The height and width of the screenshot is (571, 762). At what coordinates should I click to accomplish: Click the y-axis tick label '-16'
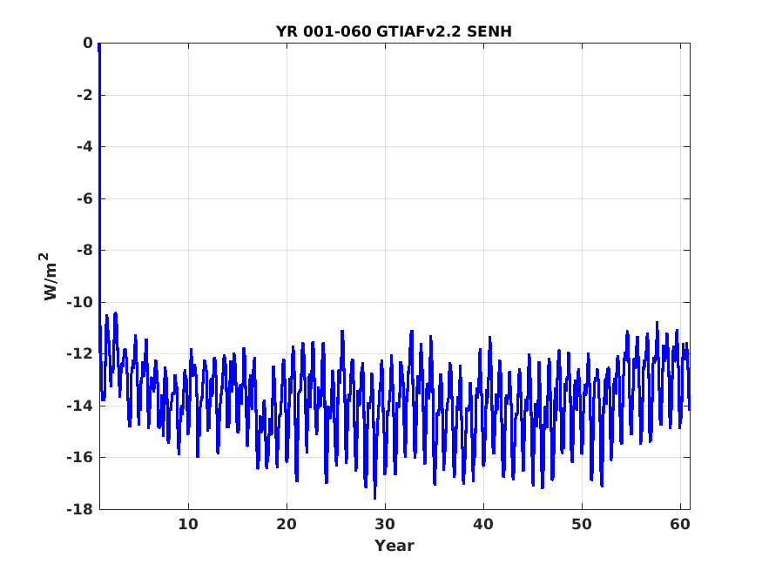point(80,457)
